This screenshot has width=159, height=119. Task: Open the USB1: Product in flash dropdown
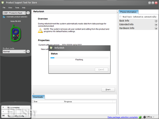tap(14, 13)
